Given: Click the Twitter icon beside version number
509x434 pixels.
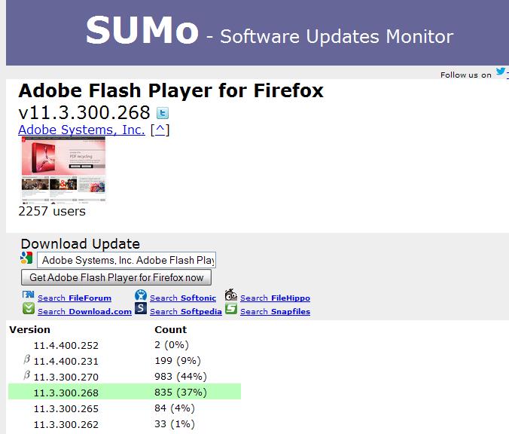Looking at the screenshot, I should [x=163, y=114].
